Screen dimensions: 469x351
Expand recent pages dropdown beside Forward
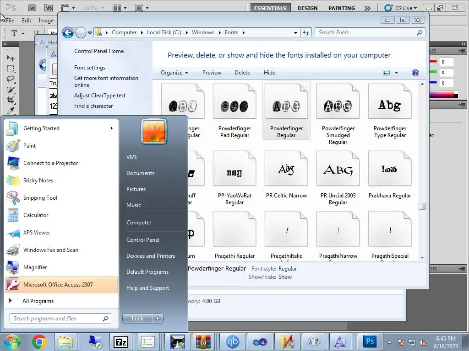tap(90, 33)
